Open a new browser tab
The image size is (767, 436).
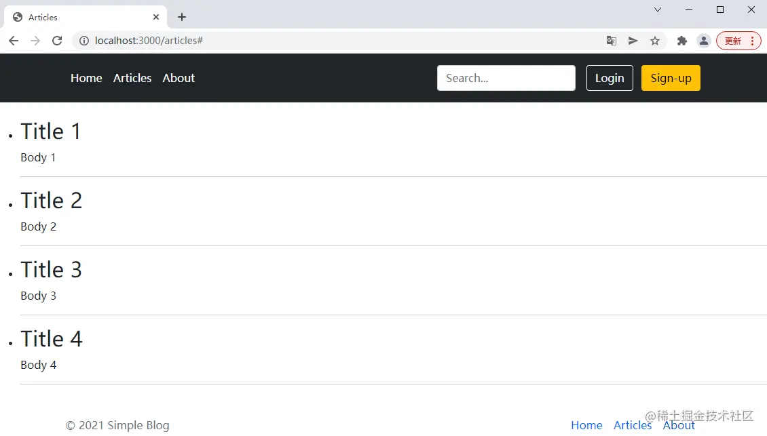click(x=182, y=17)
